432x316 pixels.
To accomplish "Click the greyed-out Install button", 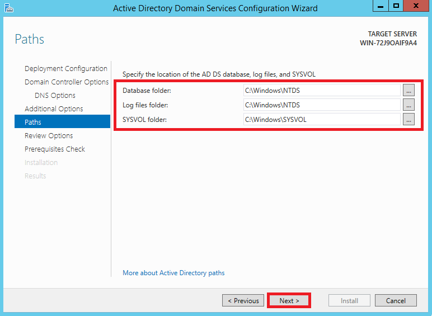I will click(349, 300).
